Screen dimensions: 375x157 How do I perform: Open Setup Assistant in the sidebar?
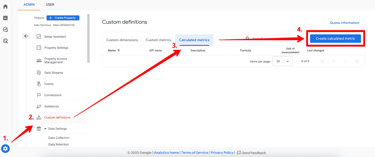point(55,37)
